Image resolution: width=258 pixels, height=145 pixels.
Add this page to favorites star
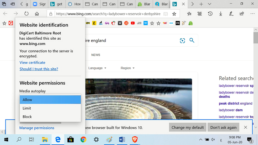(174, 14)
